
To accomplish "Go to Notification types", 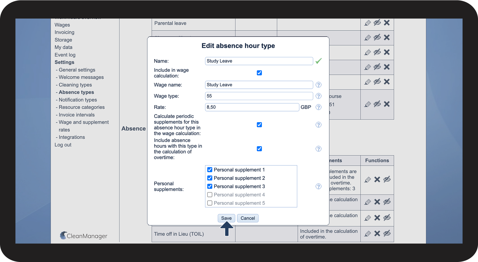I will click(78, 100).
